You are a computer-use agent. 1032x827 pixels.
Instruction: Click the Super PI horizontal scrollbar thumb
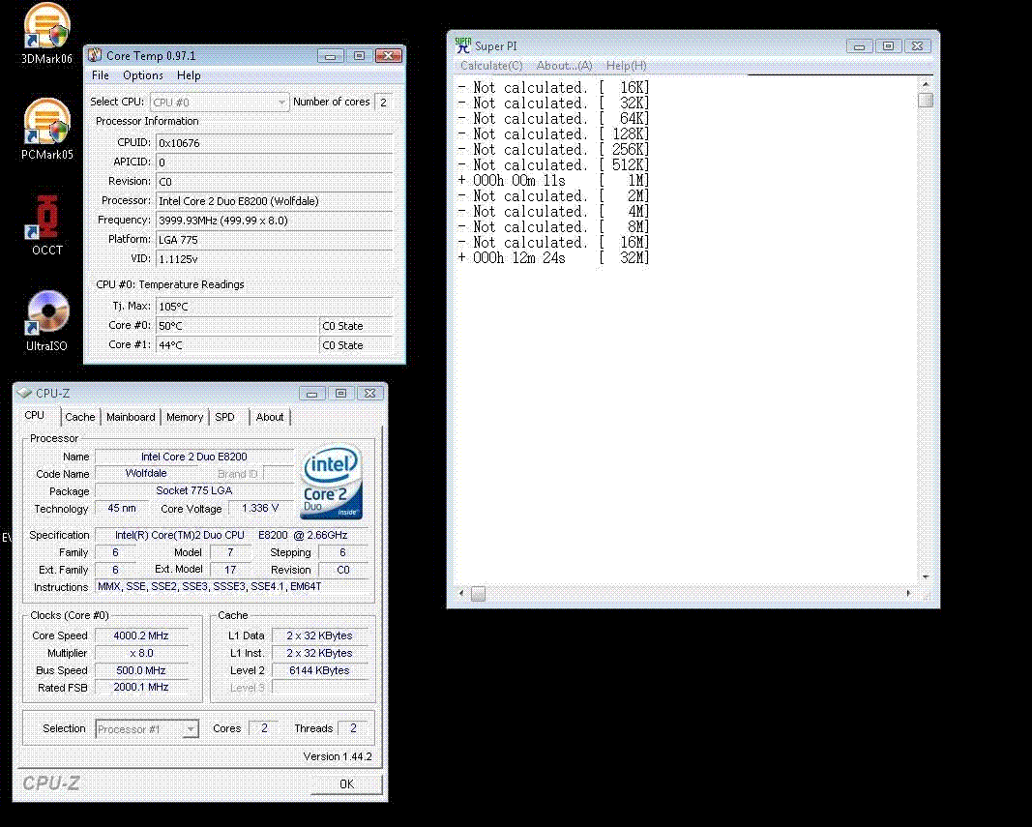point(479,593)
